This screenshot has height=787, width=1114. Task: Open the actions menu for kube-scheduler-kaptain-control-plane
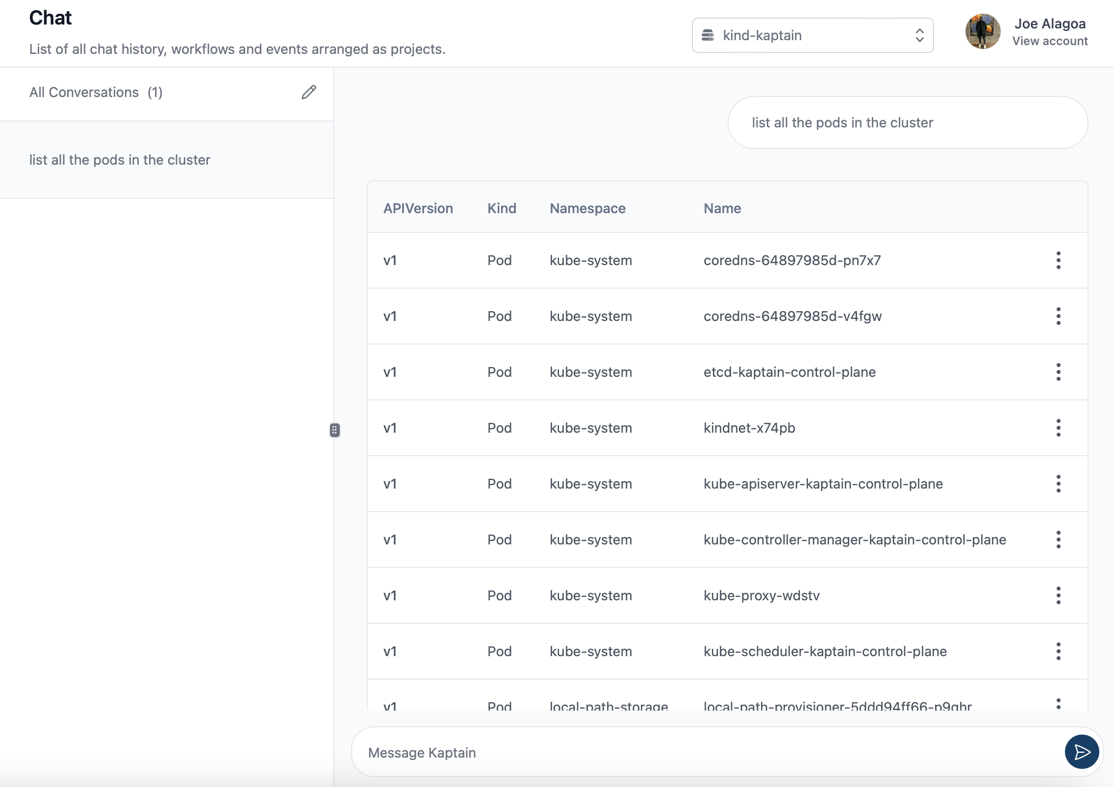click(1058, 651)
